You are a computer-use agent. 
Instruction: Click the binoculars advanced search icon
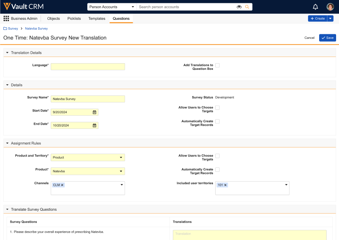[239, 7]
